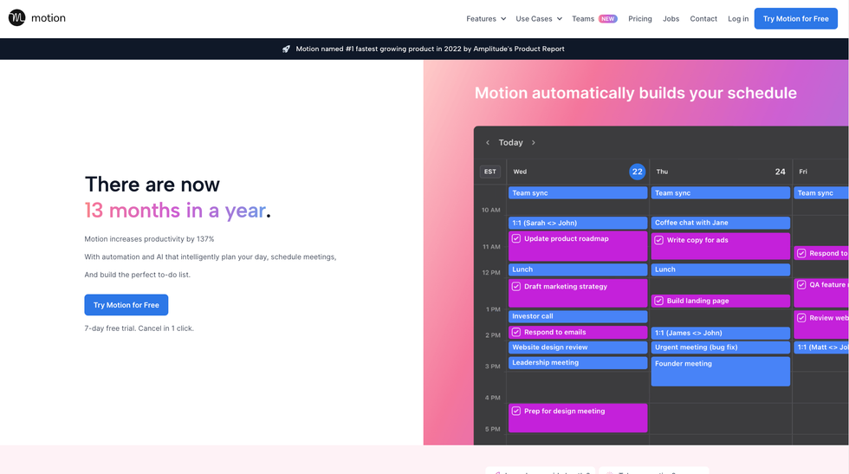Screen dimensions: 849x474
Task: Open the Coffee chat with Jane event
Action: (x=721, y=223)
